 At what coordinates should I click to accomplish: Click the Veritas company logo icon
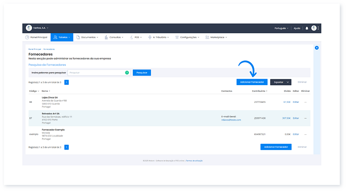pos(29,28)
